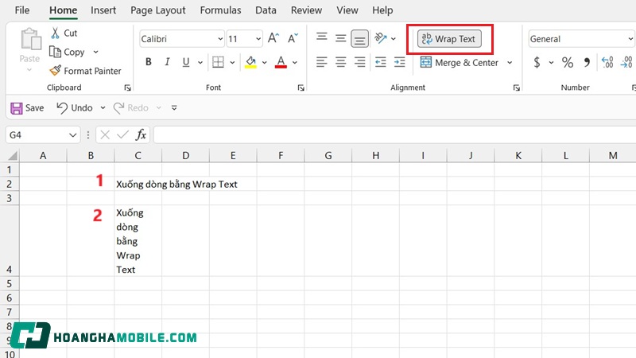Select Bottom Align icon
The height and width of the screenshot is (358, 636).
[x=360, y=38]
